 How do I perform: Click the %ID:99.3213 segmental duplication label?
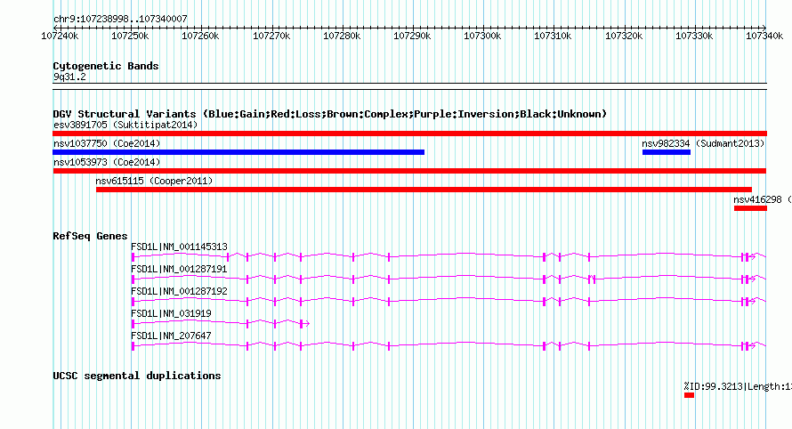tap(738, 386)
